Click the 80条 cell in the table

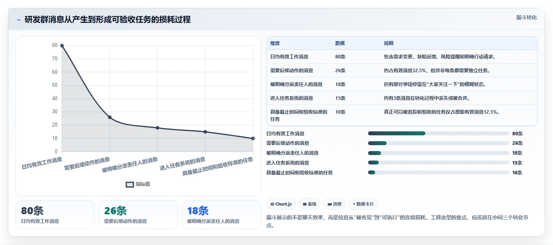coord(340,57)
